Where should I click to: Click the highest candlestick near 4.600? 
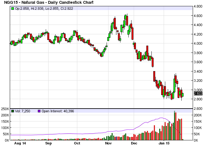click(126, 17)
